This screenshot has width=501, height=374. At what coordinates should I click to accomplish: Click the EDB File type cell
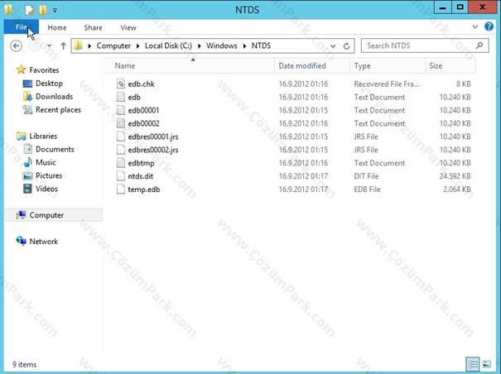pyautogui.click(x=367, y=189)
